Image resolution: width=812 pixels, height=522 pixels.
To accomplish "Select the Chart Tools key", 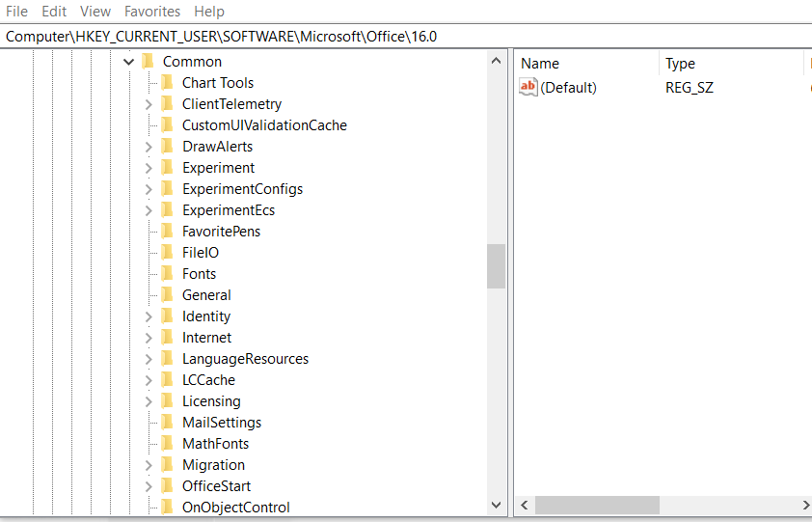I will click(218, 83).
